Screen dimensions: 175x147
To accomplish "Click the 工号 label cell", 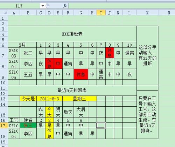I will 14,120.
